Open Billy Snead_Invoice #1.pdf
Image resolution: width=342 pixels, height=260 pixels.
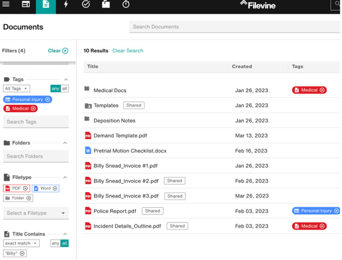coord(125,166)
